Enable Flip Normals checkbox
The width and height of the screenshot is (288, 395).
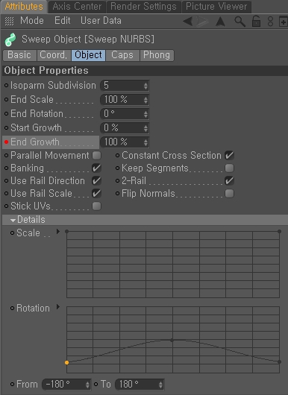coord(229,194)
